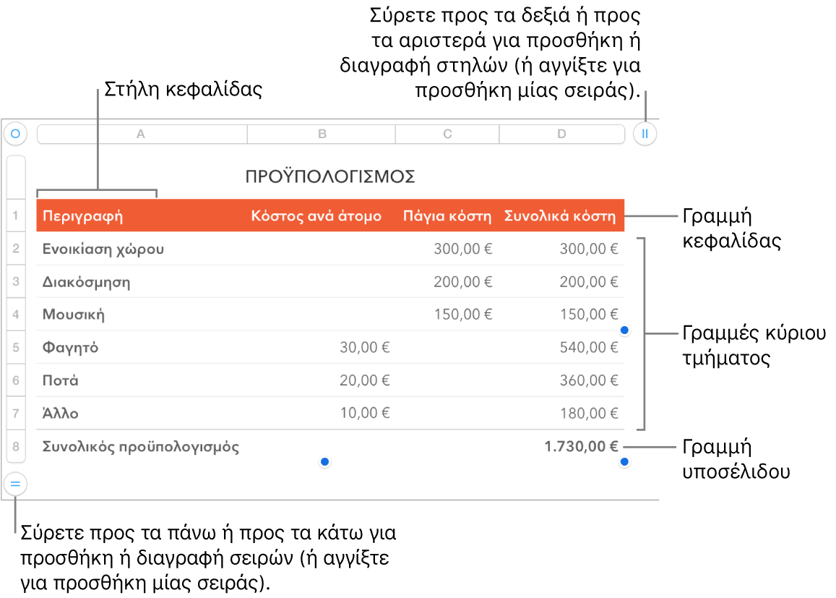
Task: Select the Ενοικίαση χώρου cell
Action: 142,249
